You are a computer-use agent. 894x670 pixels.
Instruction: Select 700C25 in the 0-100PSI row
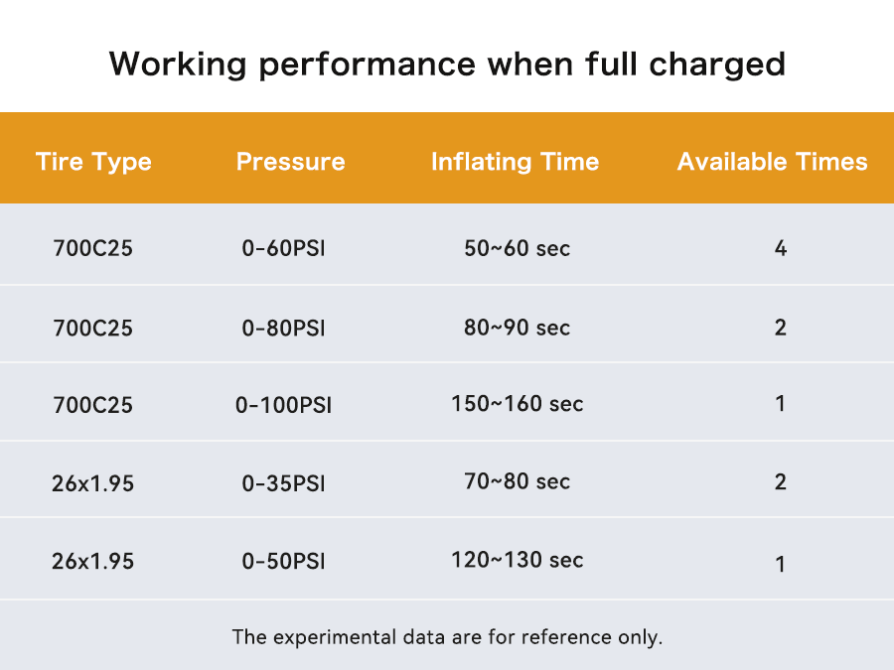tap(92, 405)
